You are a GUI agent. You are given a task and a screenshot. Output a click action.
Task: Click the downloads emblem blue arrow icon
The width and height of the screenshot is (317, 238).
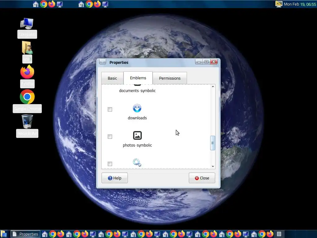click(x=137, y=108)
